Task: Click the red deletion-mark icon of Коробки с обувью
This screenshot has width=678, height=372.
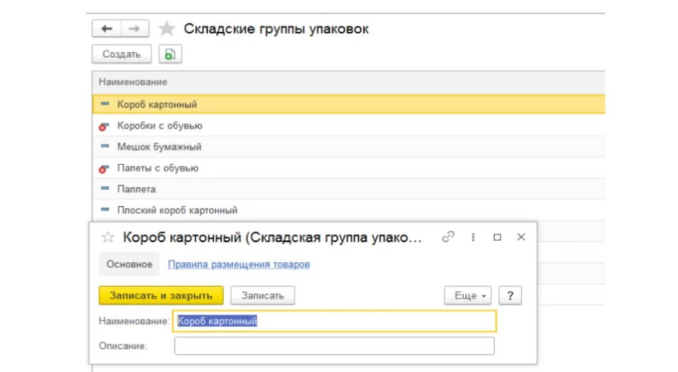Action: pyautogui.click(x=104, y=126)
